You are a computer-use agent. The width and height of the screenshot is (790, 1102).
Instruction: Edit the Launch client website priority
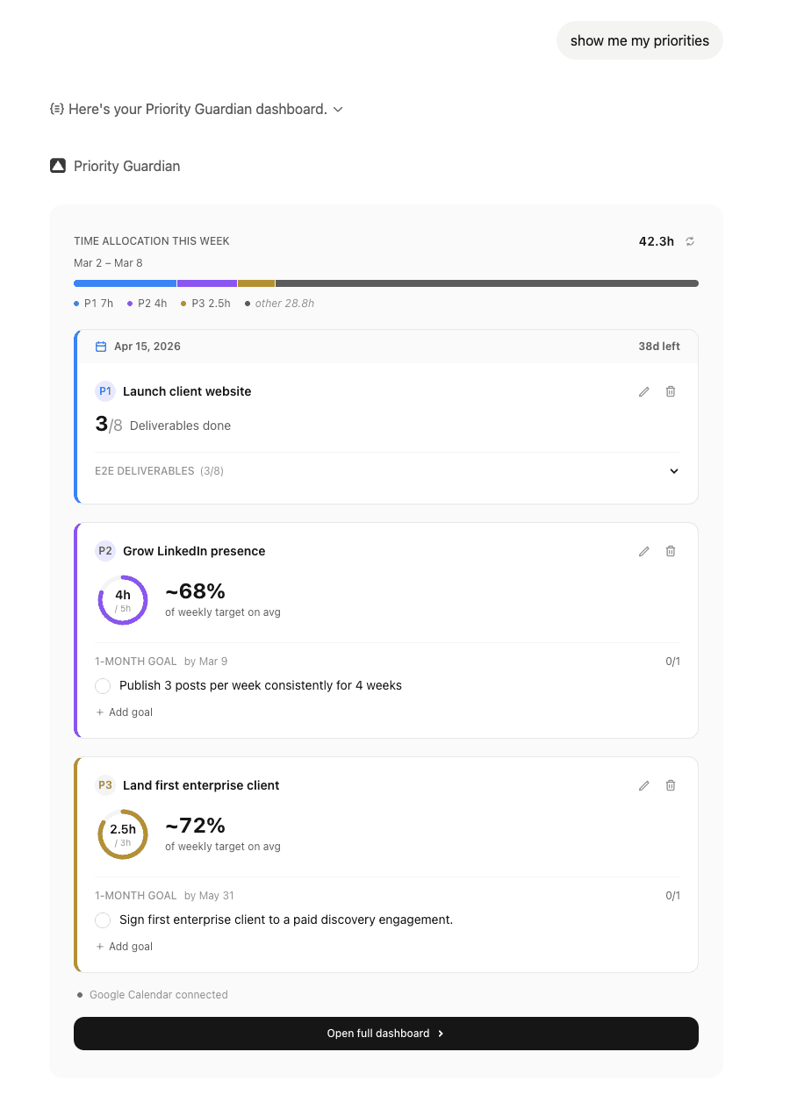click(x=644, y=391)
